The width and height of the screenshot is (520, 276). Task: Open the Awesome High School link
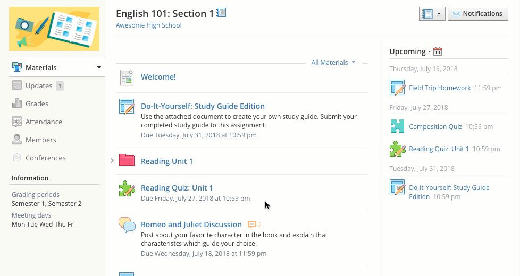tap(149, 25)
